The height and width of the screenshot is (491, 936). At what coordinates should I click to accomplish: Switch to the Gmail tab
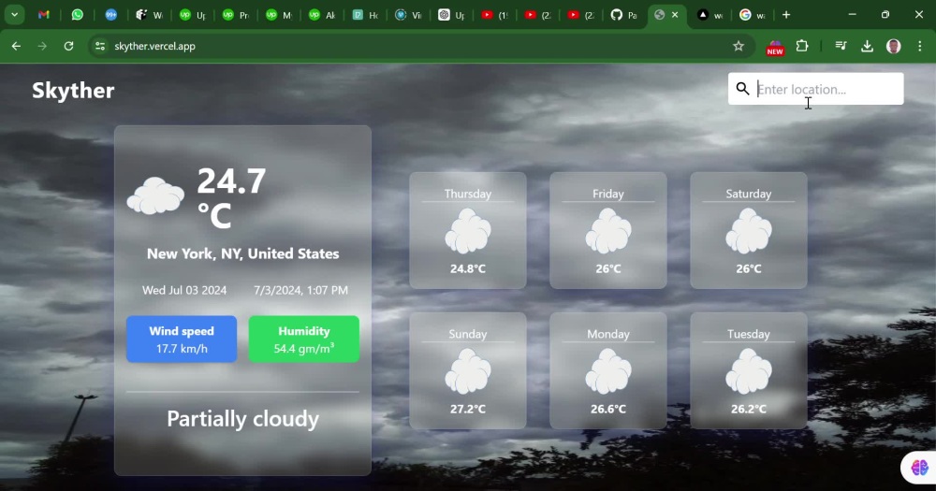(x=44, y=15)
